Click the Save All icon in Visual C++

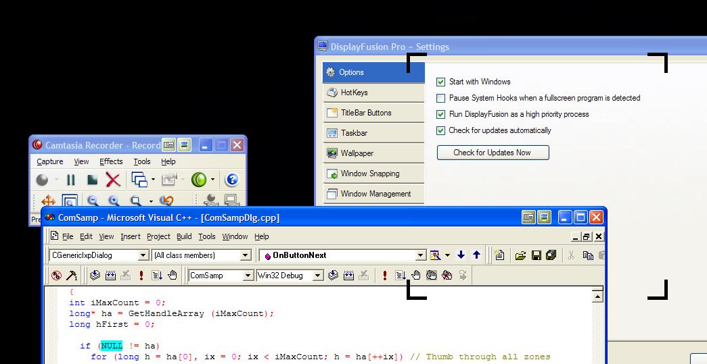tap(551, 255)
